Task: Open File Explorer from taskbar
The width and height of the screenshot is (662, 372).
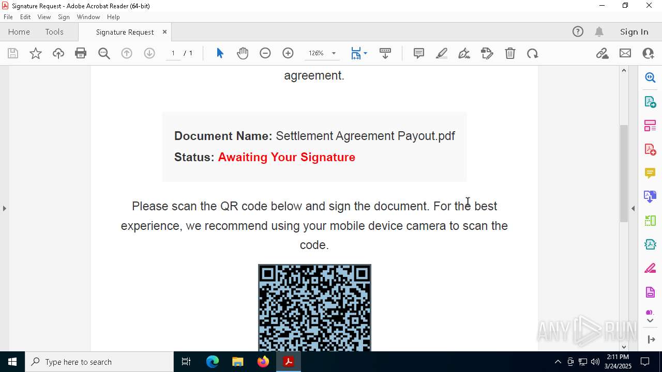Action: click(237, 362)
